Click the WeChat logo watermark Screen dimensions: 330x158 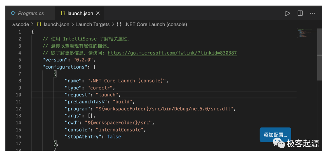coord(279,142)
